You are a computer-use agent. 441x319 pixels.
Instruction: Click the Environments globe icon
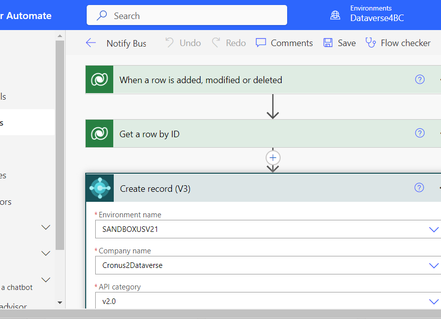pos(335,15)
